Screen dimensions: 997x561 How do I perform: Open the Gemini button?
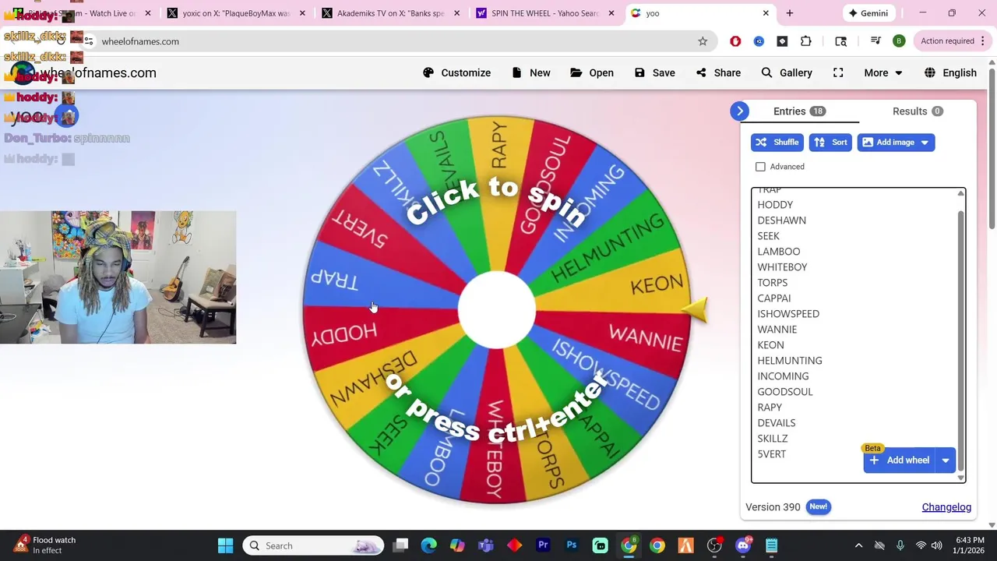point(868,13)
